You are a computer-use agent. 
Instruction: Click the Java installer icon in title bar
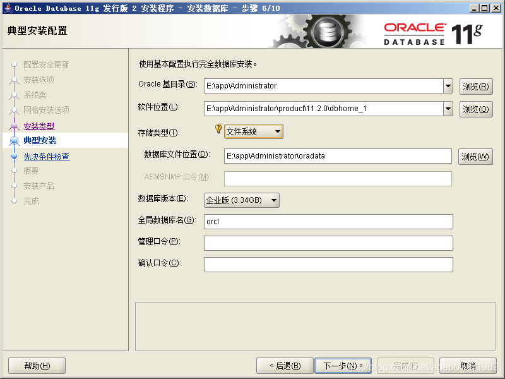pyautogui.click(x=8, y=8)
